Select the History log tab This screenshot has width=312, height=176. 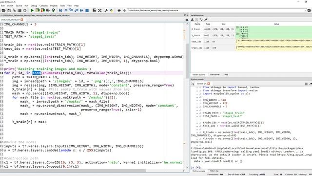point(214,171)
